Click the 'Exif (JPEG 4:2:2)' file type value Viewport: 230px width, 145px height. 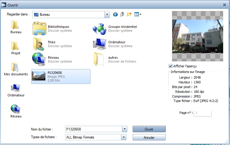[206, 101]
